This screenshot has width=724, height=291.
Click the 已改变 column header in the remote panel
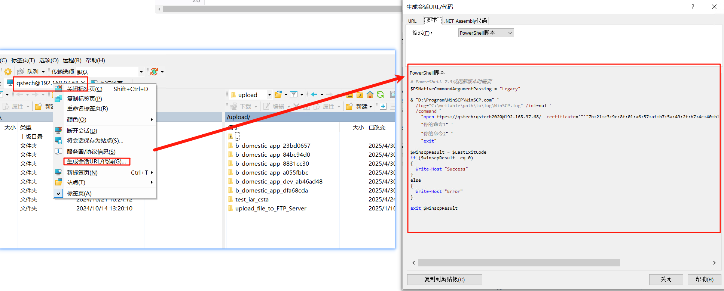(x=377, y=127)
